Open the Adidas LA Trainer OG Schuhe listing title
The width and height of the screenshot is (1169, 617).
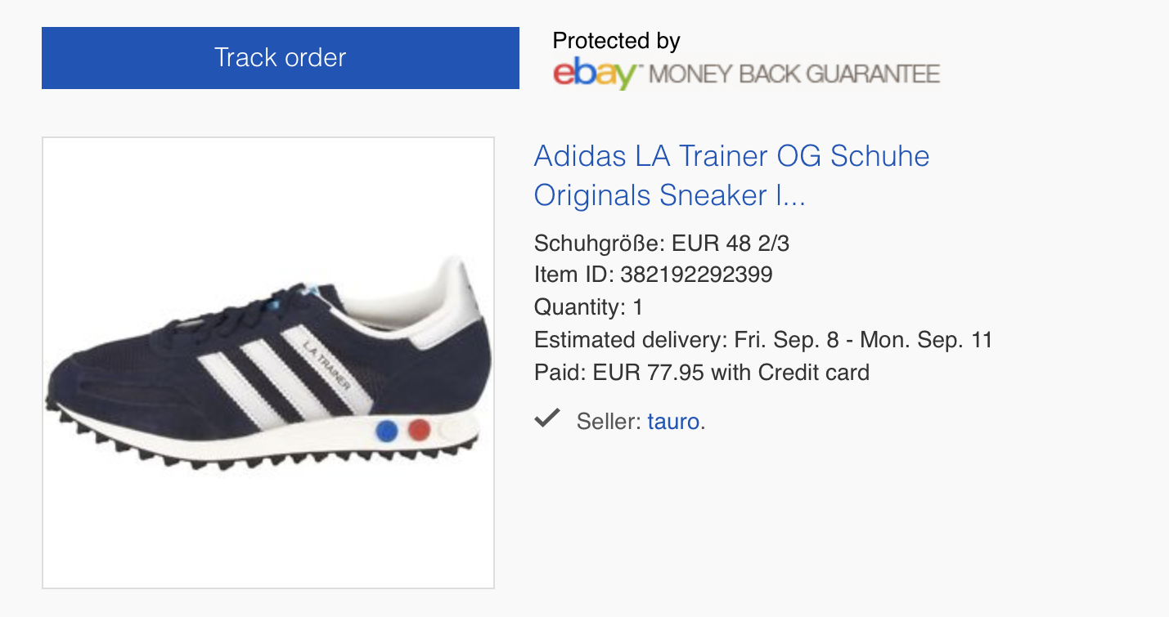[731, 176]
